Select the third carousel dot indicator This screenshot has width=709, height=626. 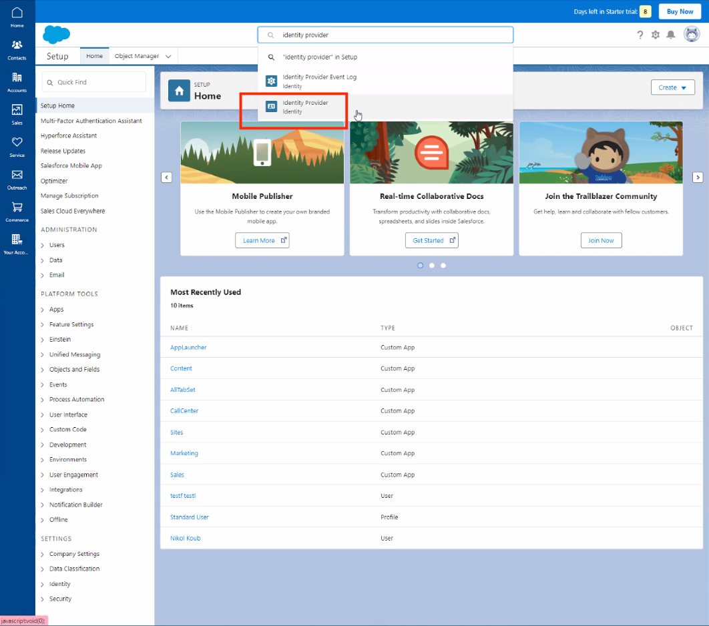pyautogui.click(x=443, y=266)
